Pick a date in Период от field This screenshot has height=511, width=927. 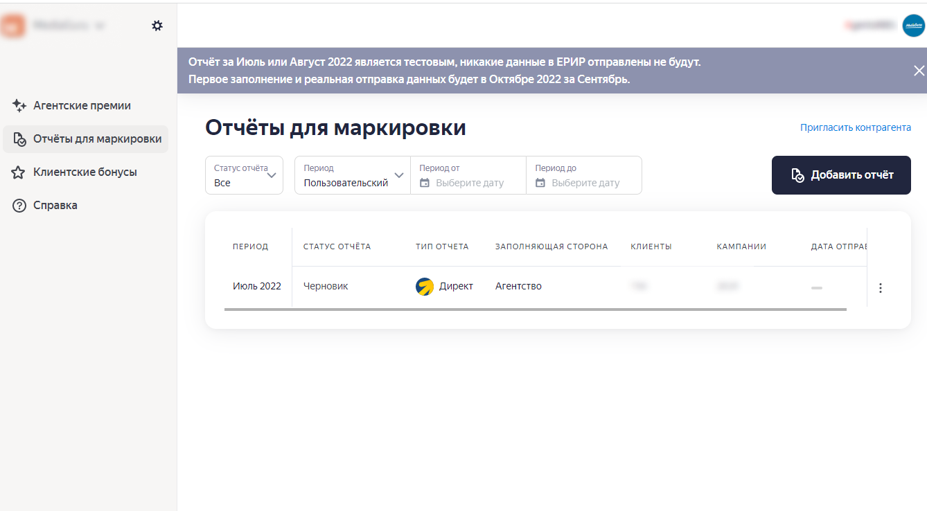point(468,183)
